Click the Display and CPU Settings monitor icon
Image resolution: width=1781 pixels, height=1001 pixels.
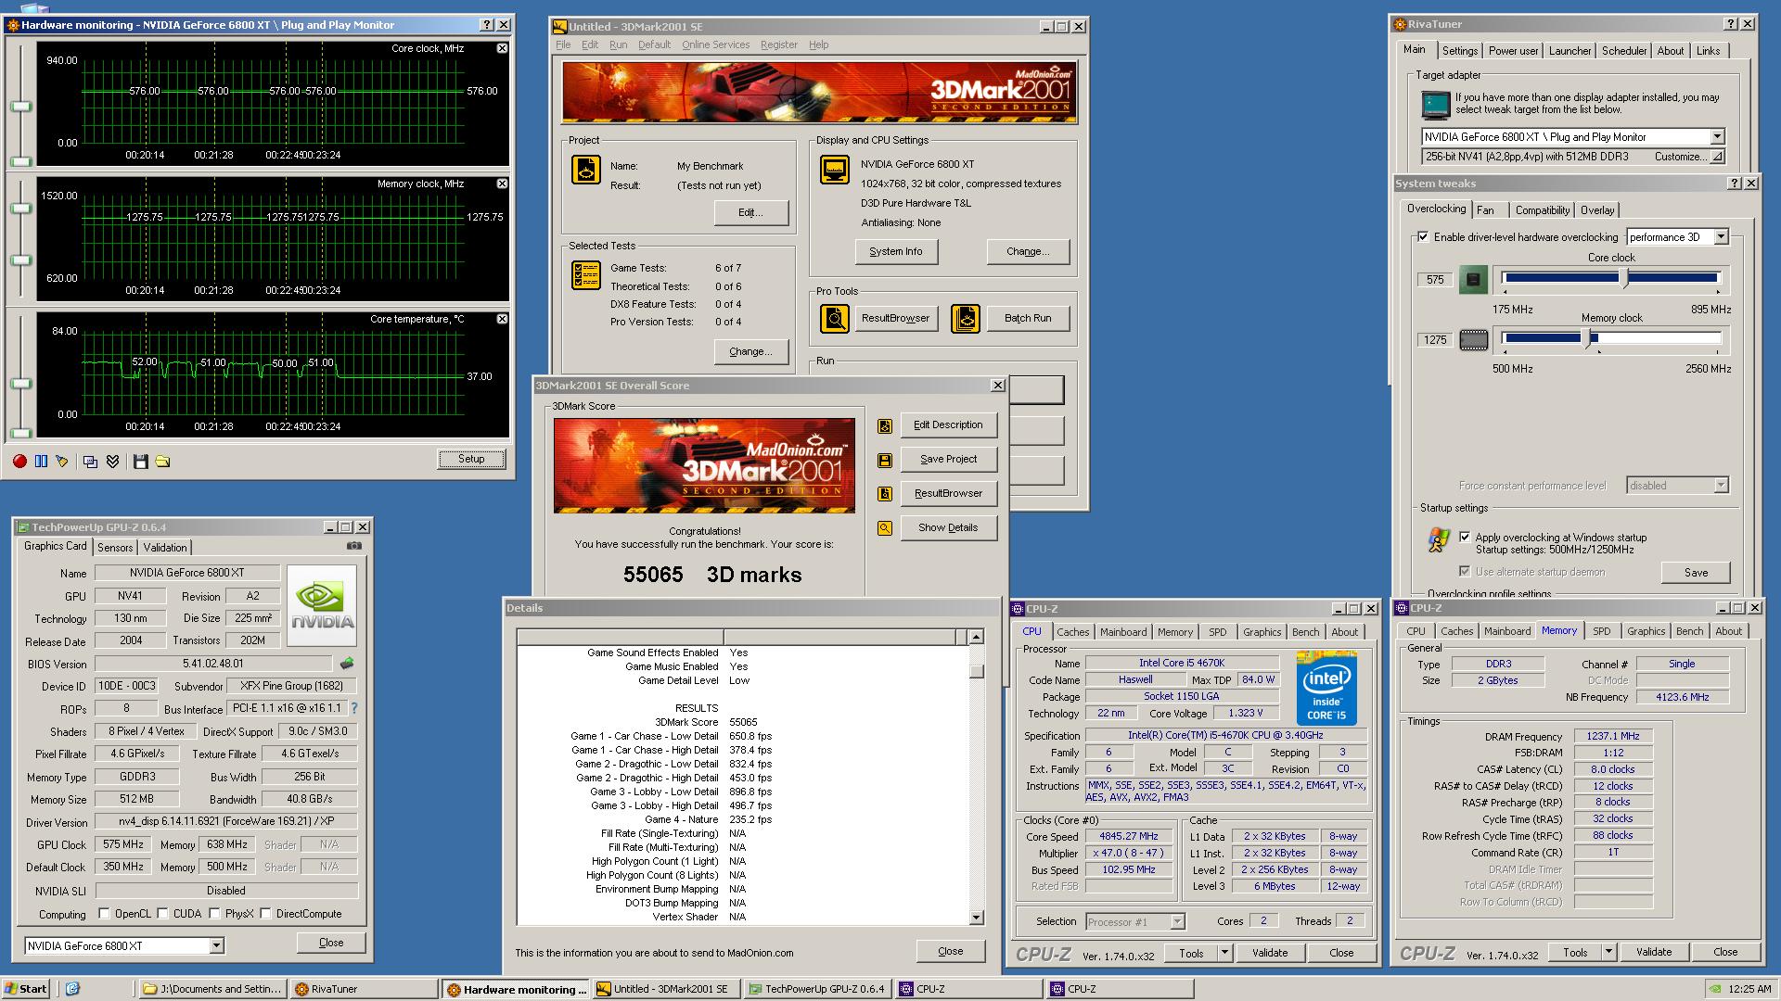[x=835, y=170]
